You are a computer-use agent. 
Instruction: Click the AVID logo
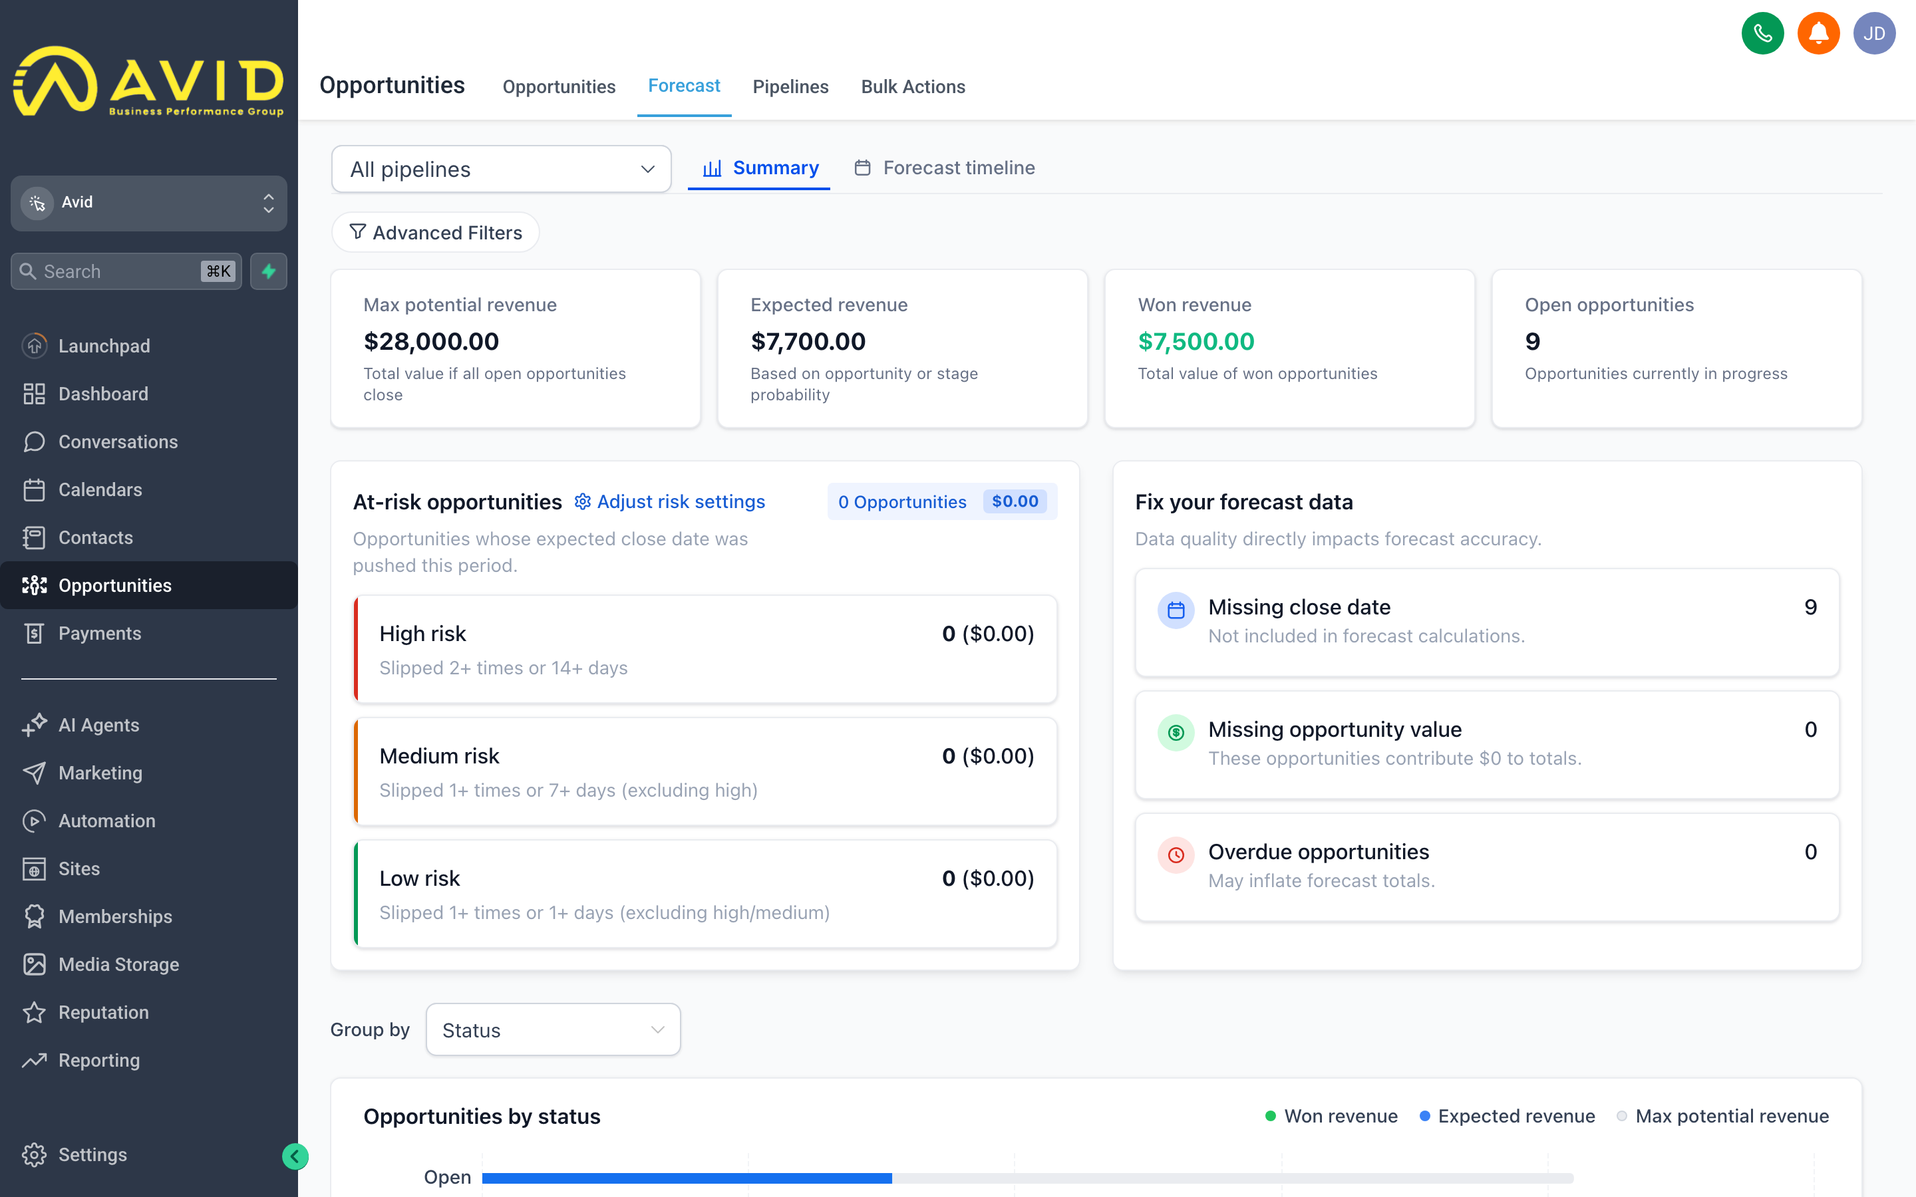[149, 80]
